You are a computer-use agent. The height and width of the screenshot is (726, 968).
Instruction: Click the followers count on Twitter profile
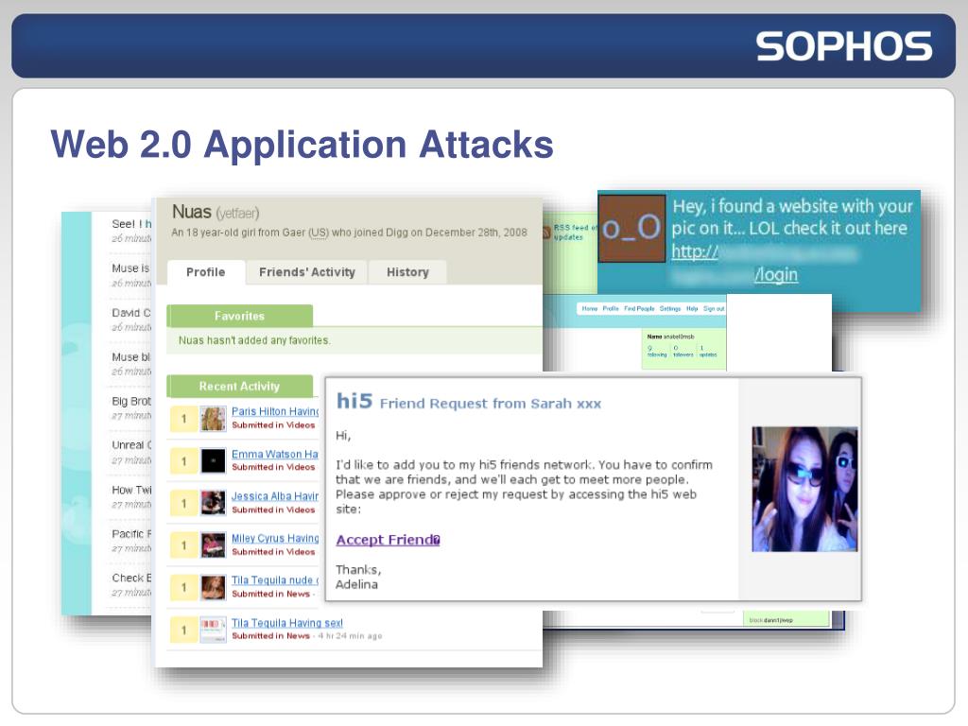683,352
